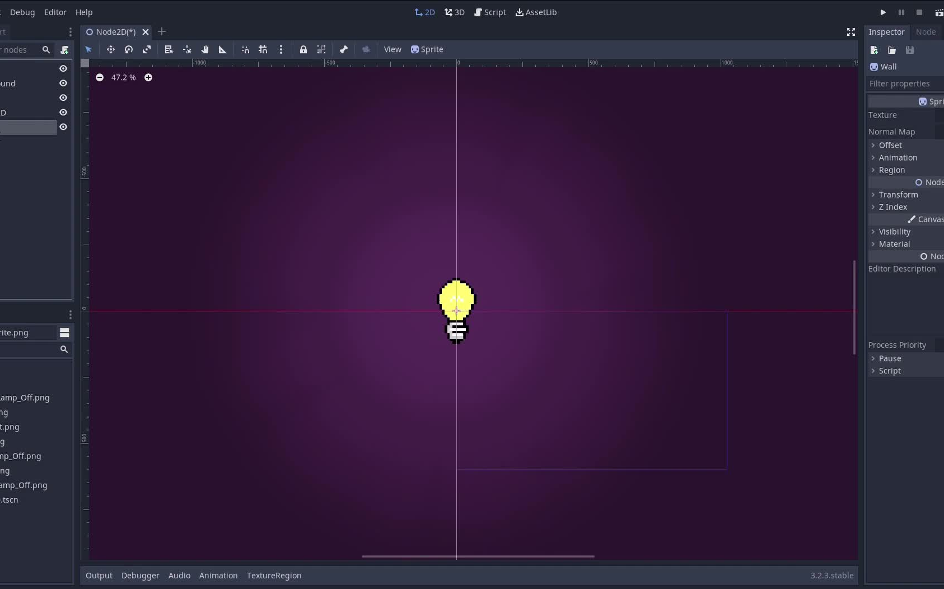Toggle smart snapping in the toolbar
This screenshot has width=944, height=589.
tap(245, 49)
